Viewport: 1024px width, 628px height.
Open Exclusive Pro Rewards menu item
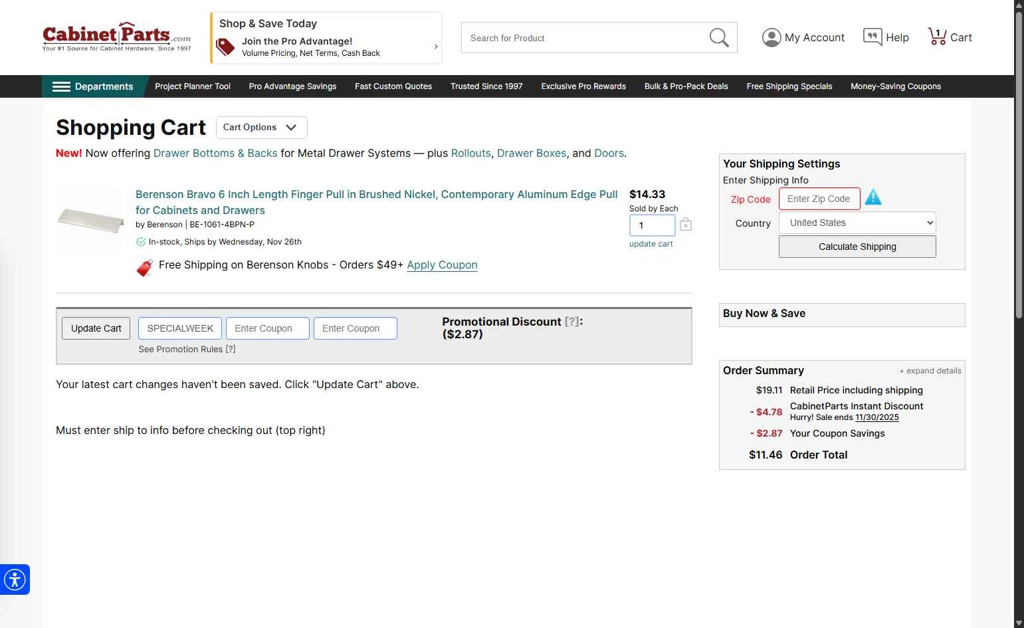(x=583, y=86)
